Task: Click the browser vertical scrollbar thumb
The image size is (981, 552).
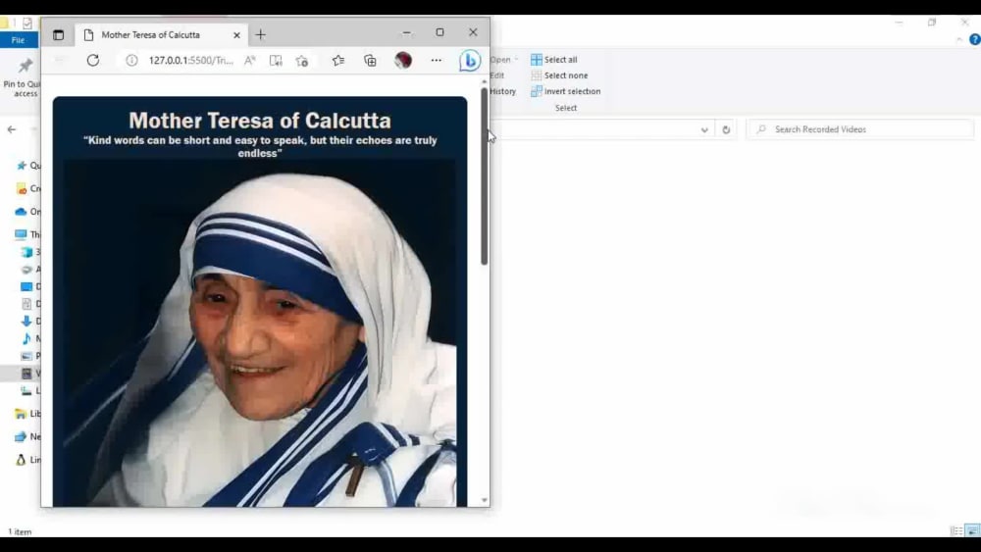Action: click(485, 176)
